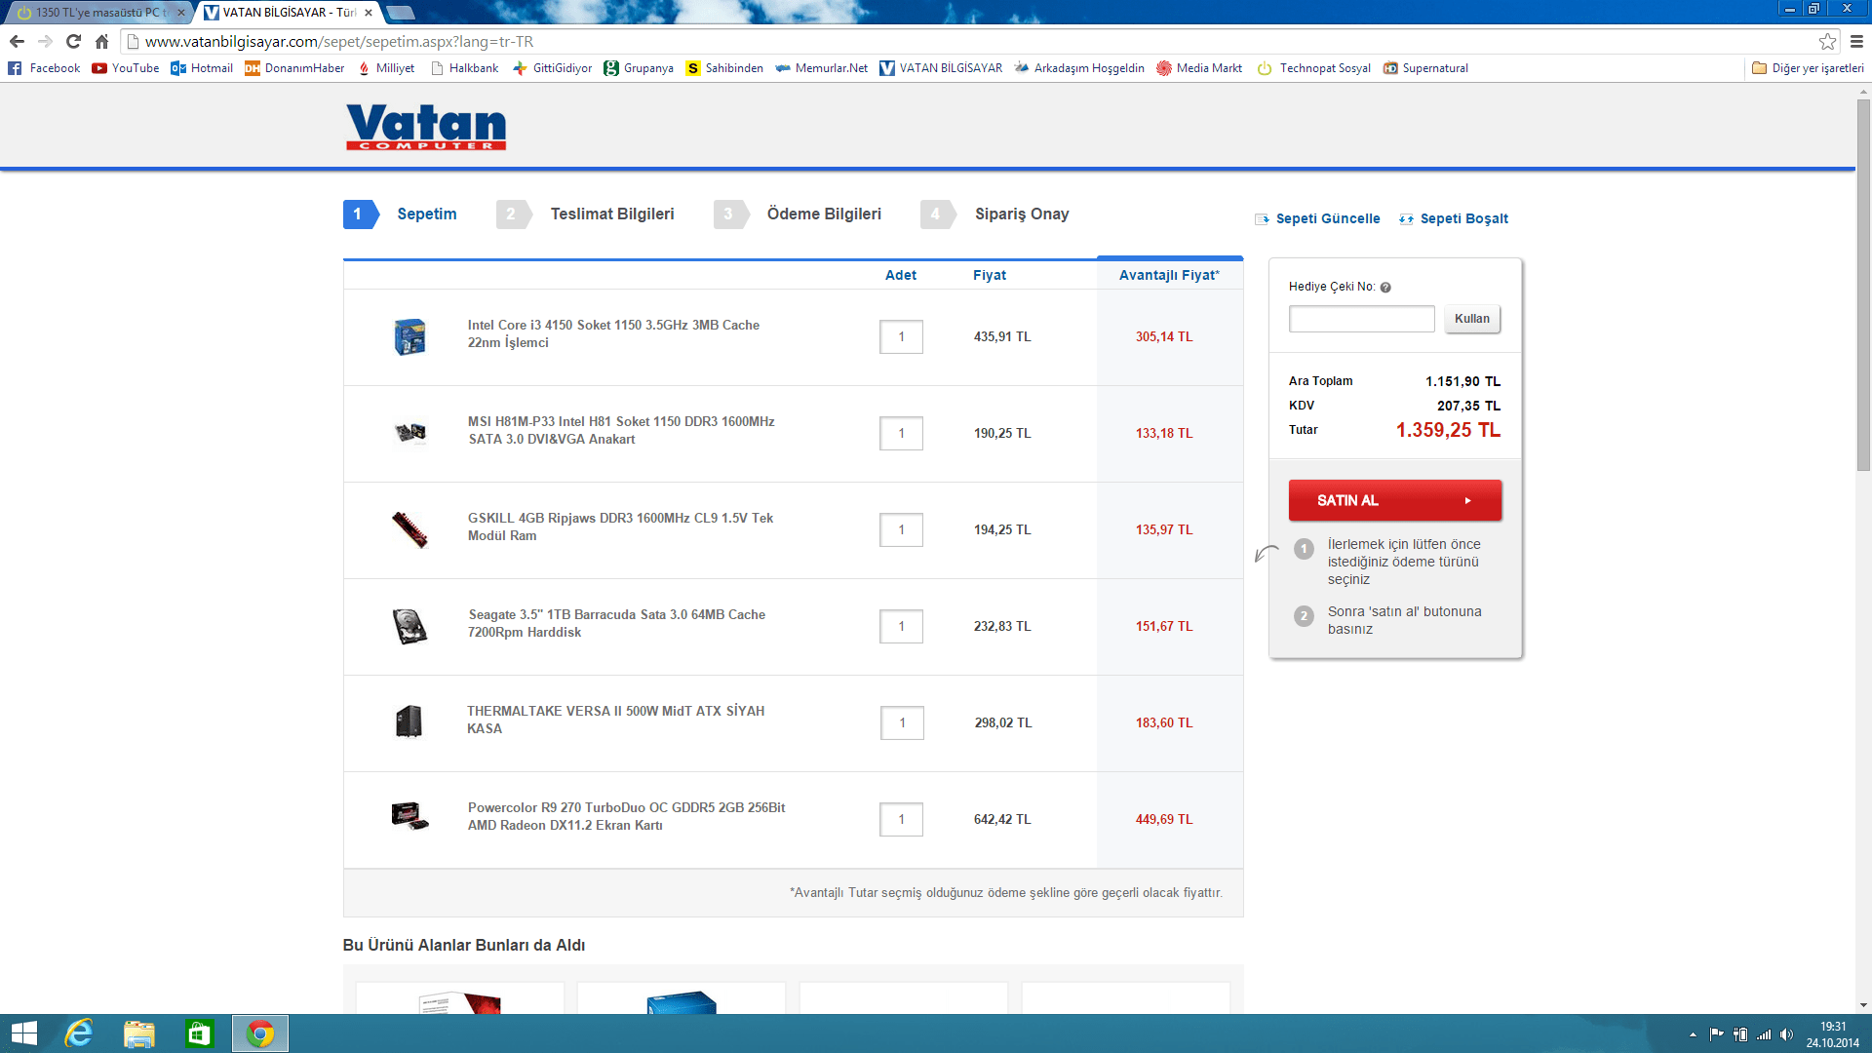Click the Hediye Çeki help question icon
Screen dimensions: 1872x1053
(1385, 288)
